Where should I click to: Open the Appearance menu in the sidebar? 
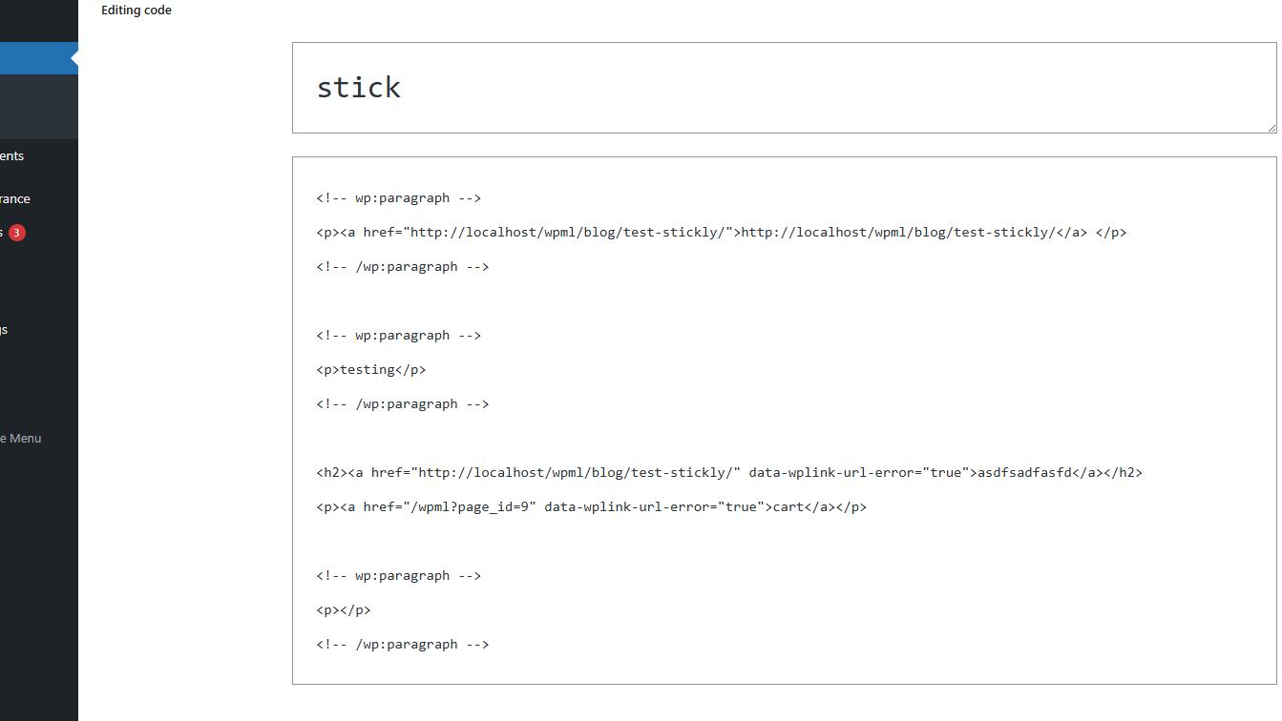click(x=16, y=198)
